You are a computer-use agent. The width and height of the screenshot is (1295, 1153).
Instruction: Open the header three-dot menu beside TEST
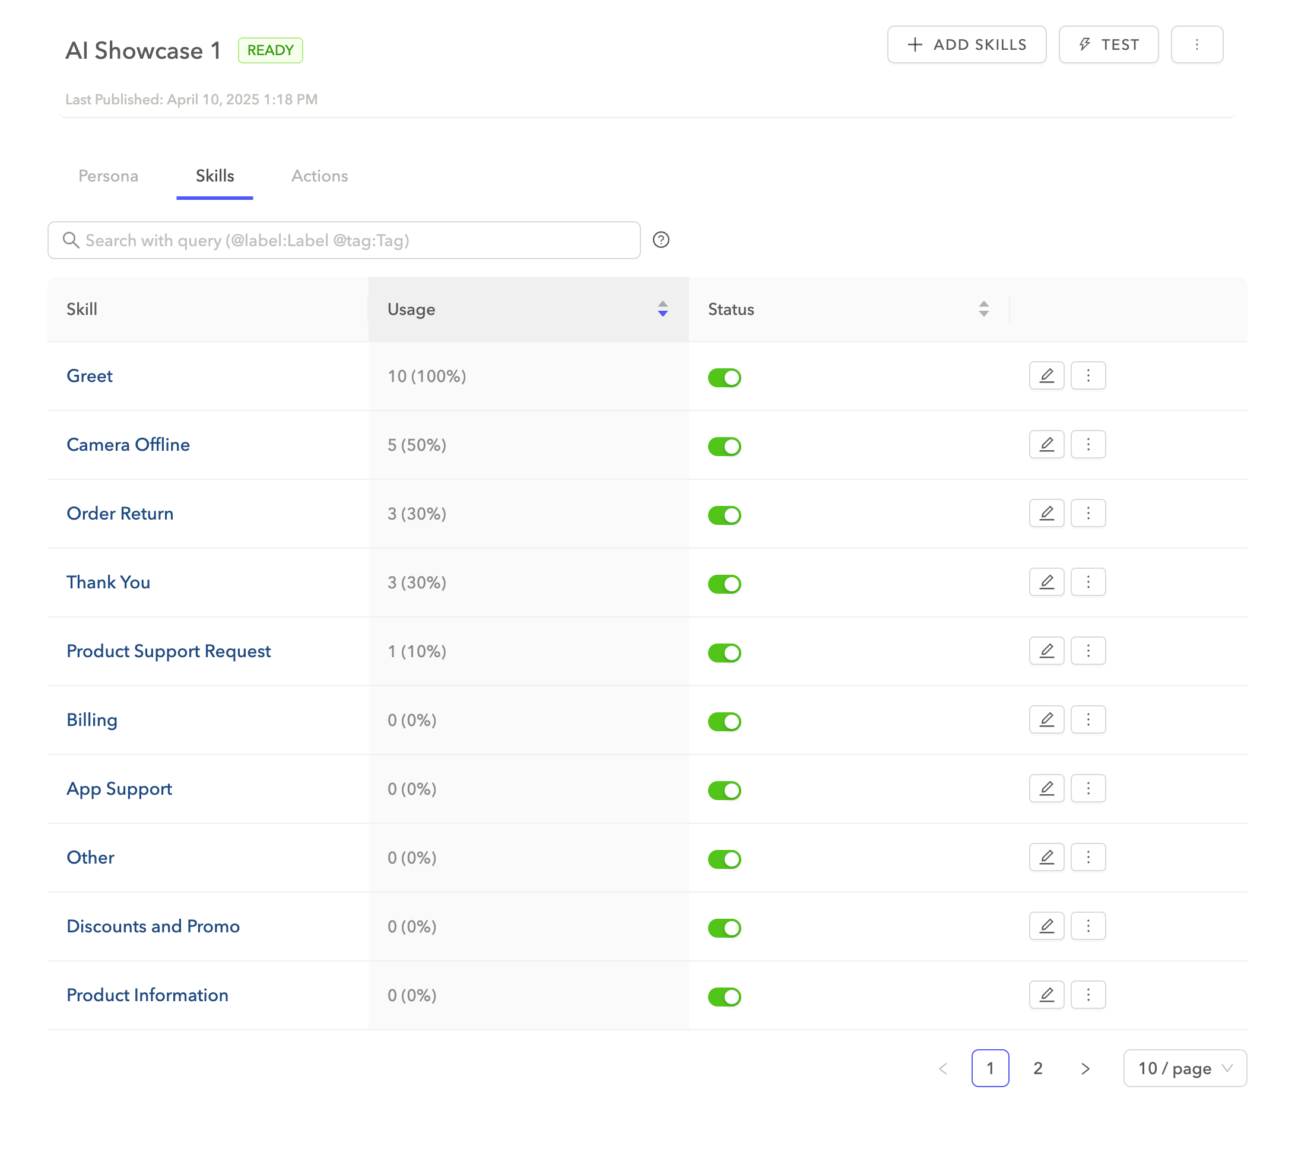[1196, 44]
